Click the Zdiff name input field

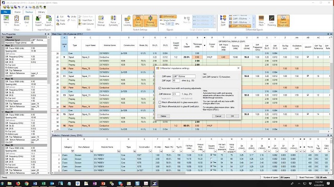(x=184, y=76)
